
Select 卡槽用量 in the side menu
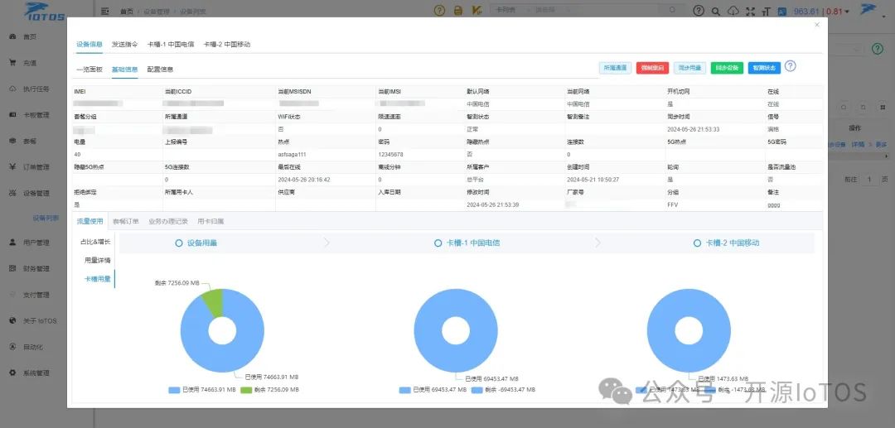97,279
